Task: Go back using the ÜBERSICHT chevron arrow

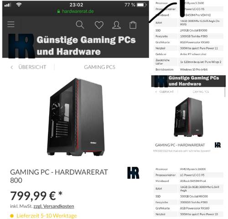Action: (x=12, y=67)
